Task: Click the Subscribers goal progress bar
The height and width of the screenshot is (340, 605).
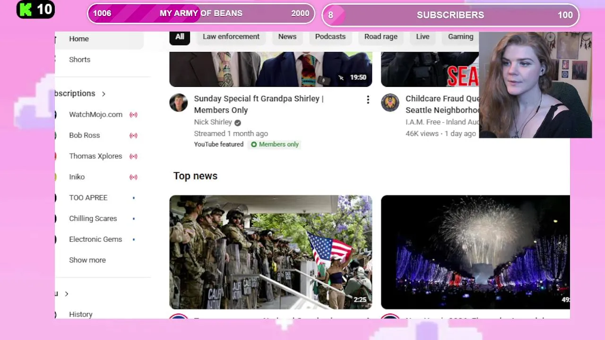Action: pos(450,15)
